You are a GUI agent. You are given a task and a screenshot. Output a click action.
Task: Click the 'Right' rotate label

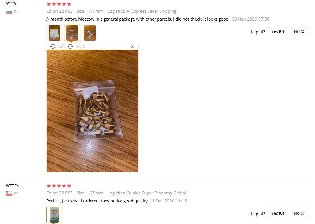pyautogui.click(x=81, y=46)
